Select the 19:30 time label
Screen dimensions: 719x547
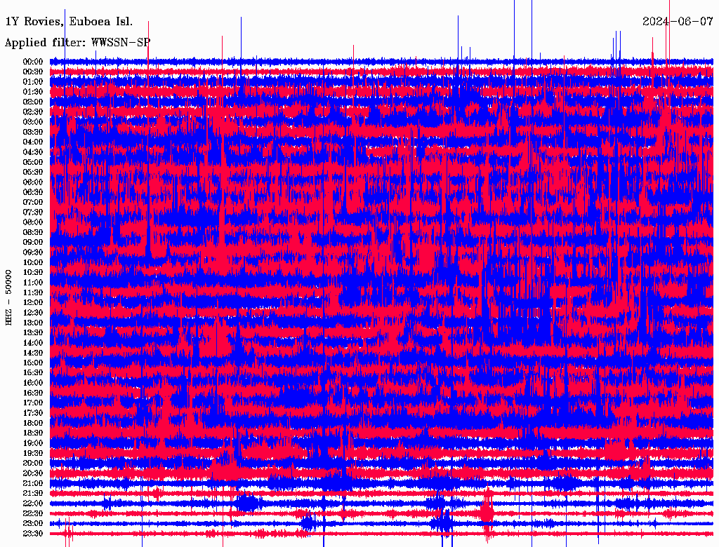point(33,453)
